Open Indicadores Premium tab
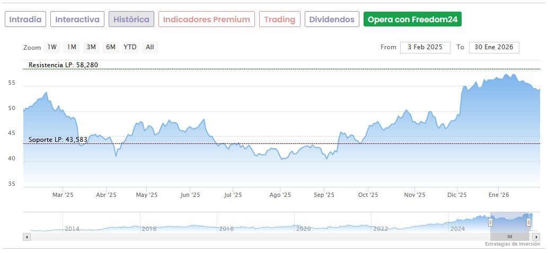 206,20
